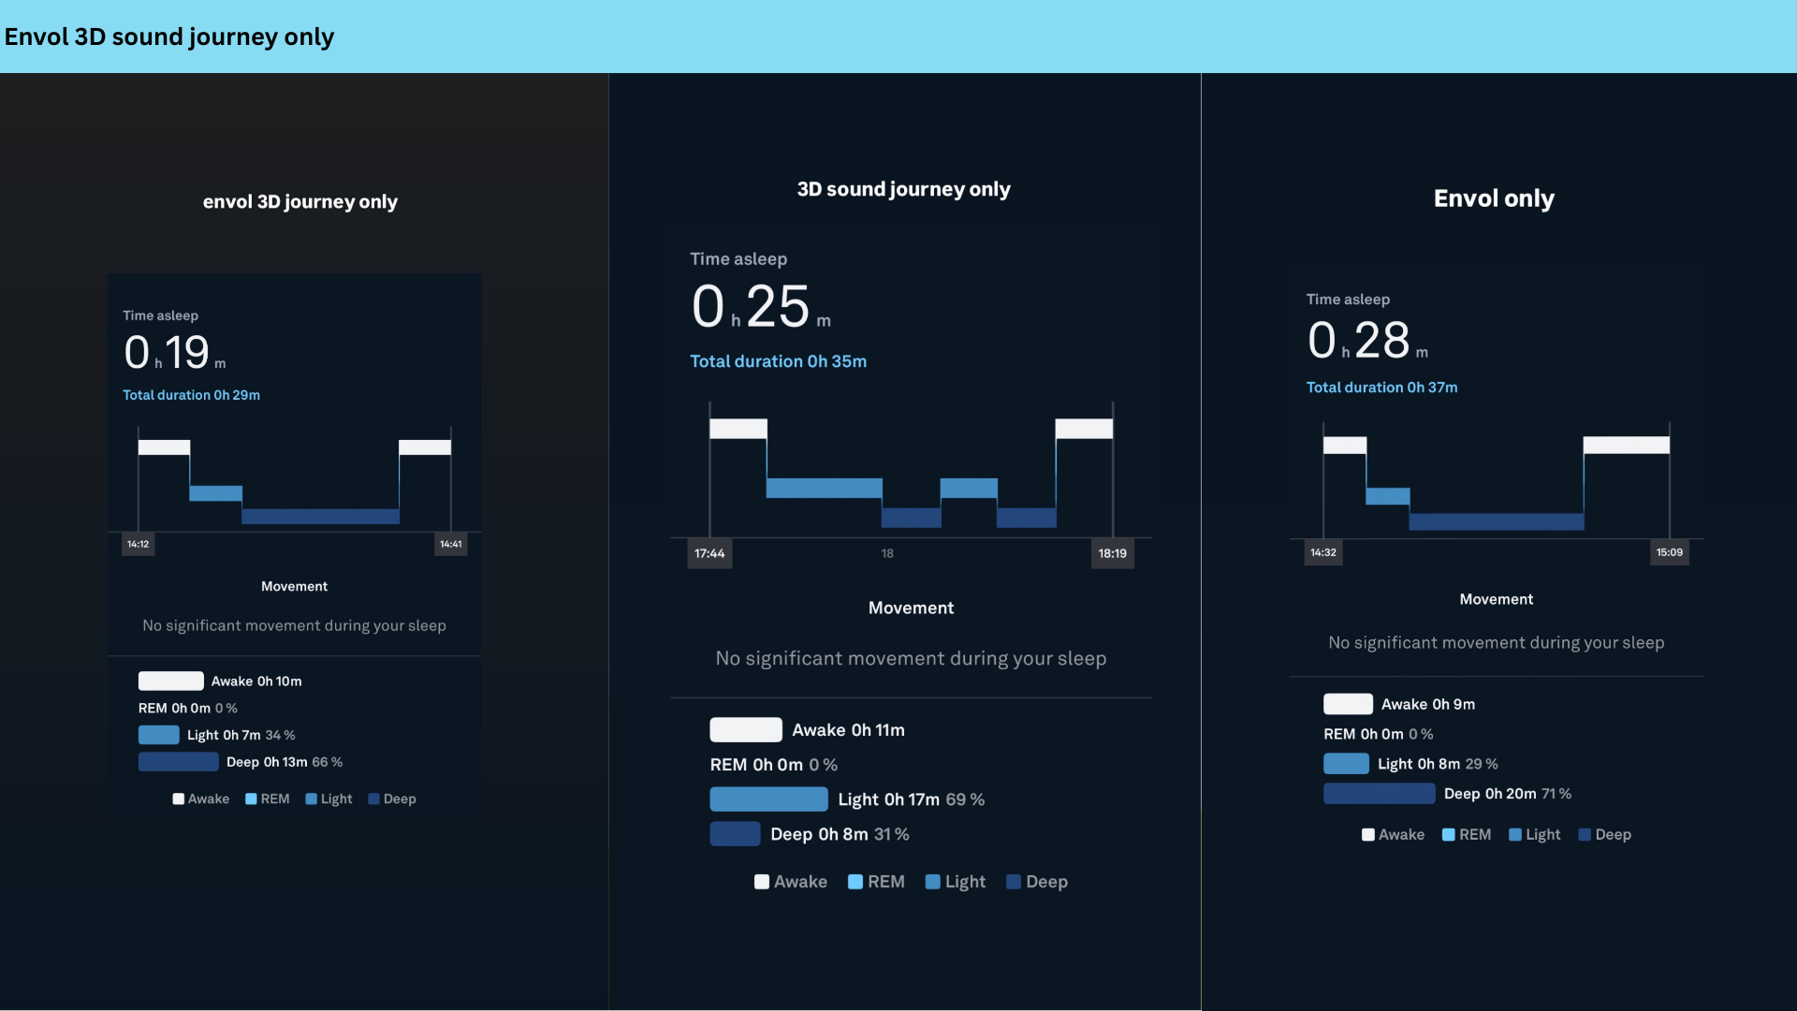Select the Light legend icon in Envol only panel

point(1514,834)
